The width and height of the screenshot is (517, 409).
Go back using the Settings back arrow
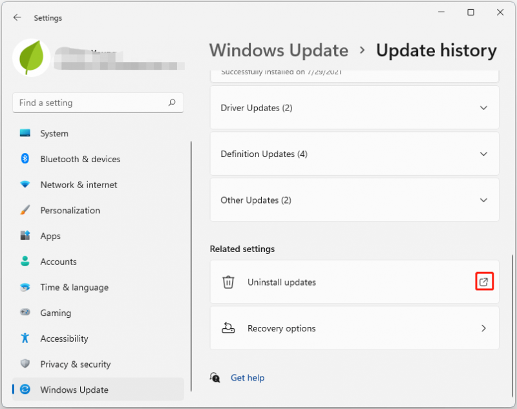click(x=17, y=17)
